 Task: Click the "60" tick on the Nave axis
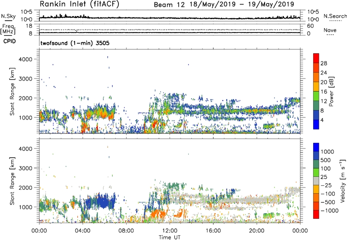(310, 26)
